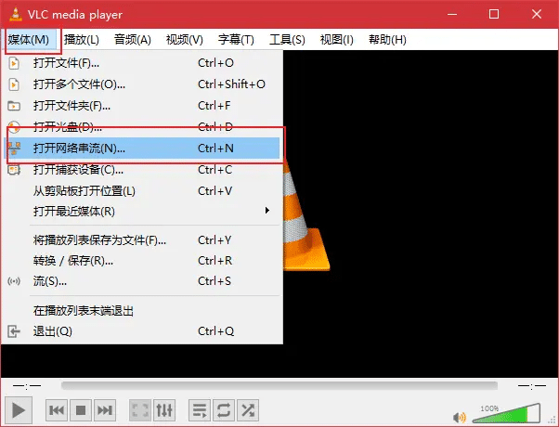This screenshot has height=427, width=559.
Task: Expand 打开最近媒体(R) submenu
Action: click(142, 212)
